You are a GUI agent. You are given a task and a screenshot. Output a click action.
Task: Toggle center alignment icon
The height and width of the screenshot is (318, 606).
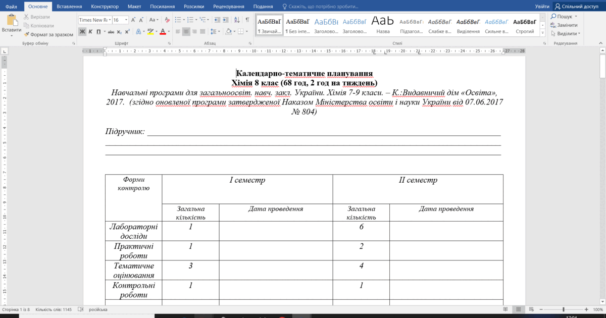coord(186,31)
